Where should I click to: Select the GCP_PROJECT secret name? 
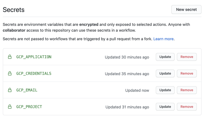[29, 107]
